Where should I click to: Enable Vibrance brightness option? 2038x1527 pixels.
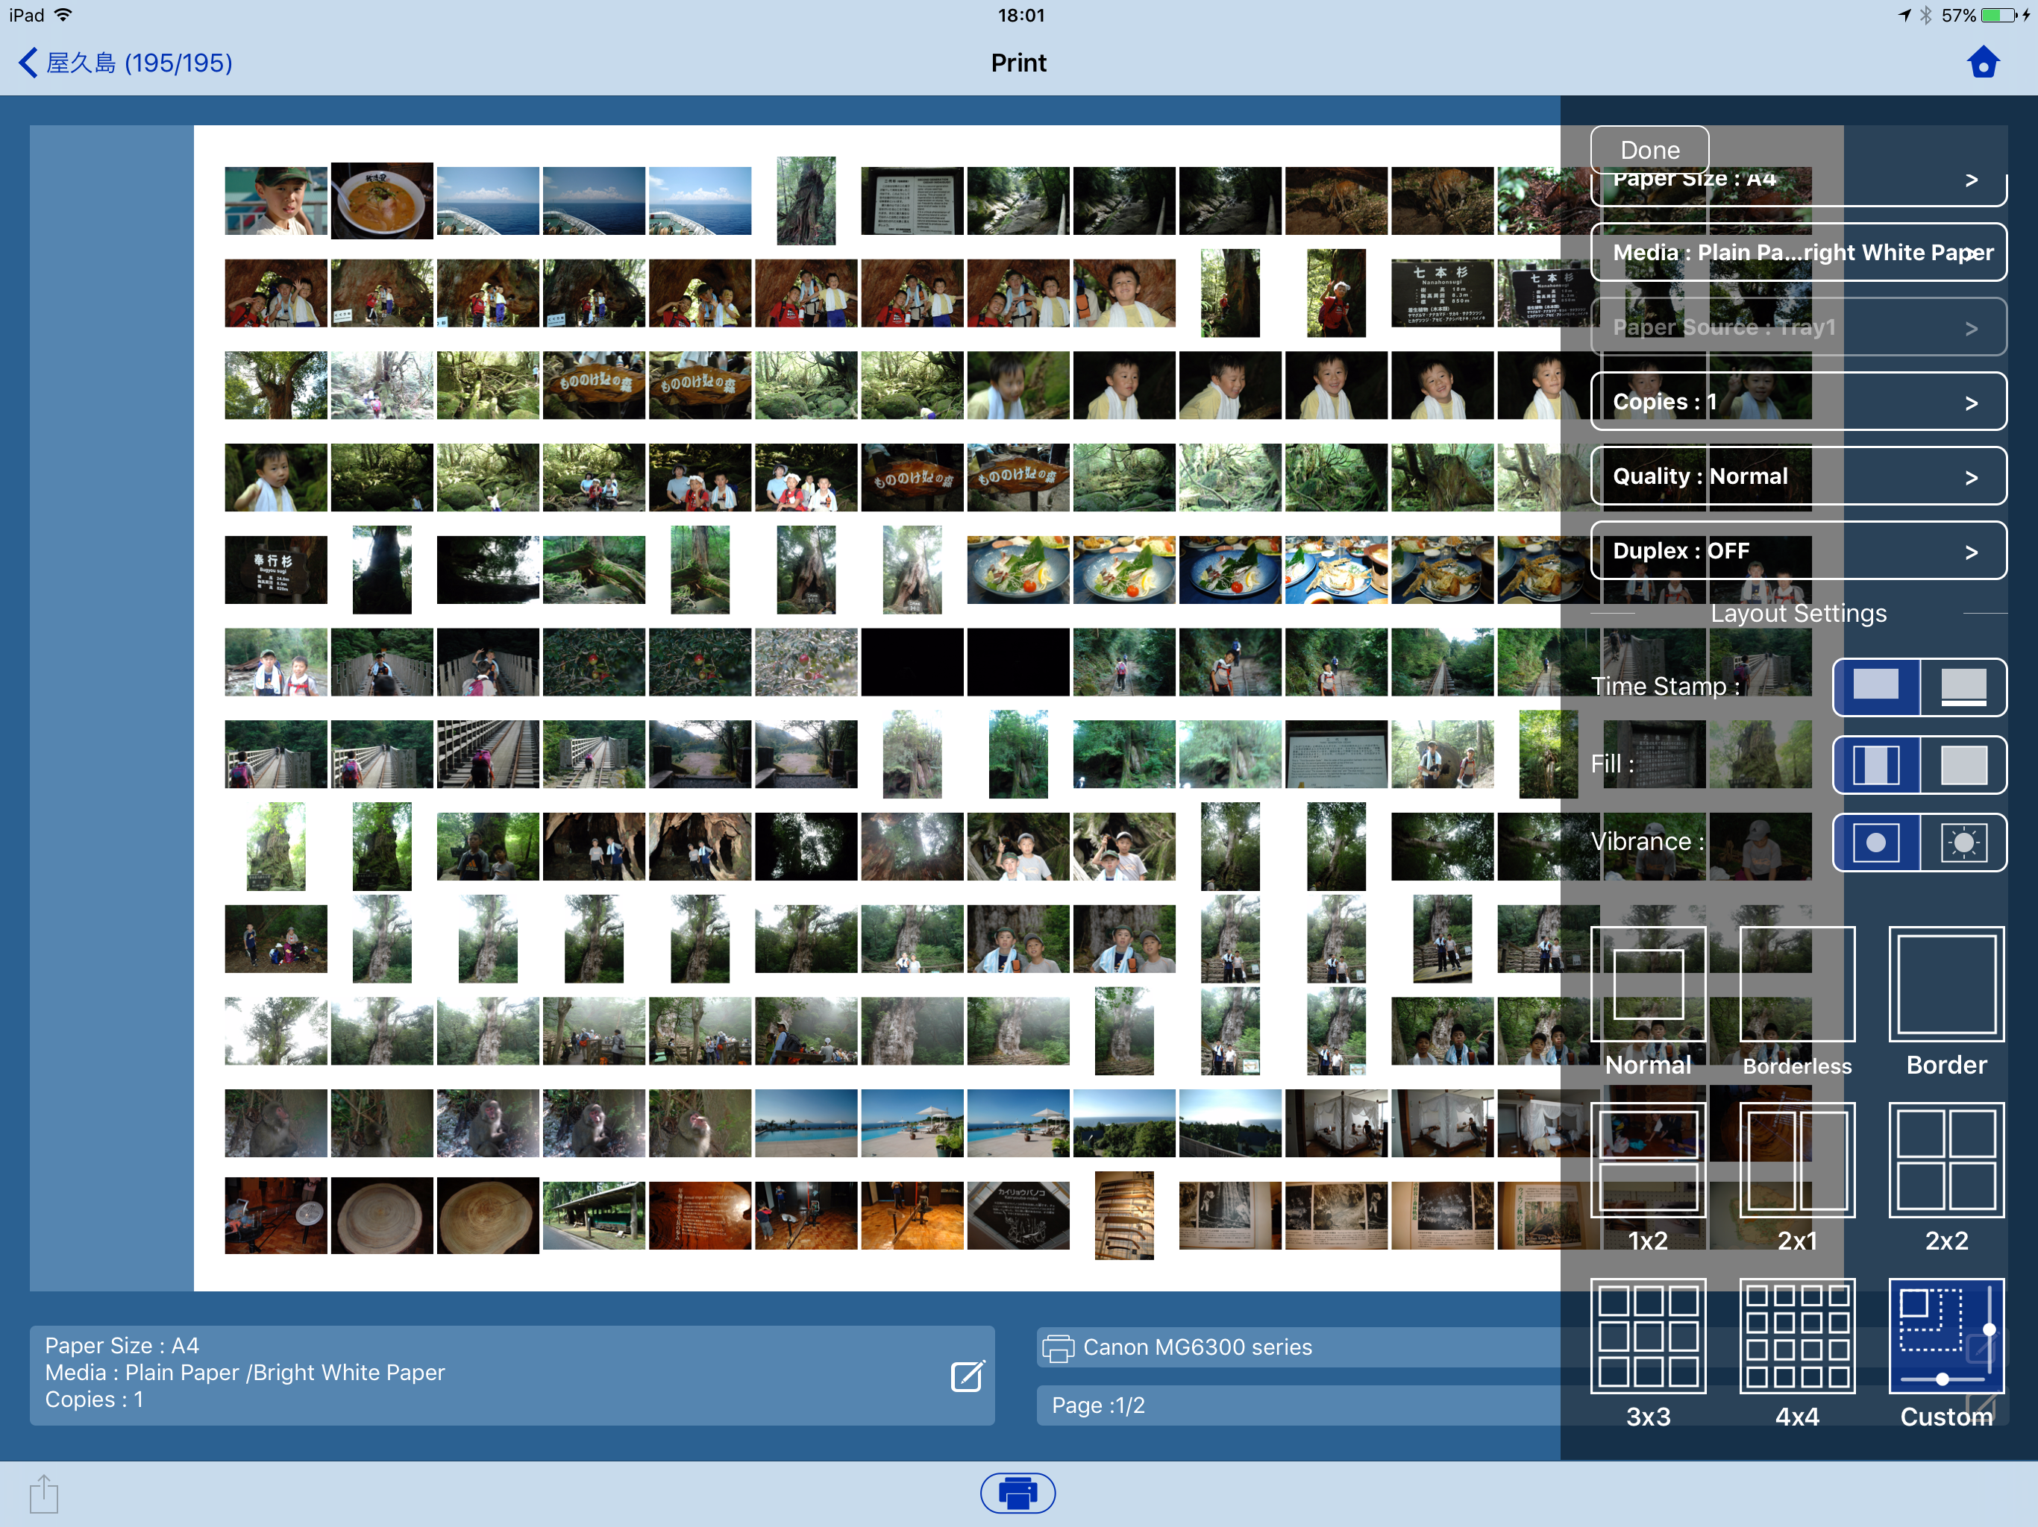click(1963, 842)
